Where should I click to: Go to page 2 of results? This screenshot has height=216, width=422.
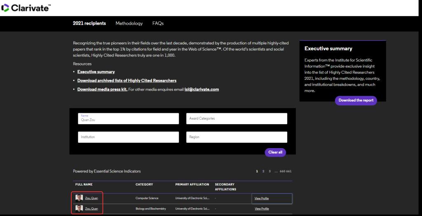tap(263, 172)
